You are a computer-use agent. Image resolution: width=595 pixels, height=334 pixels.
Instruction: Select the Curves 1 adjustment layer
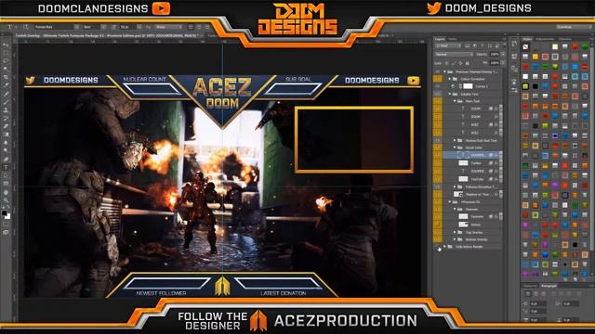click(x=471, y=86)
